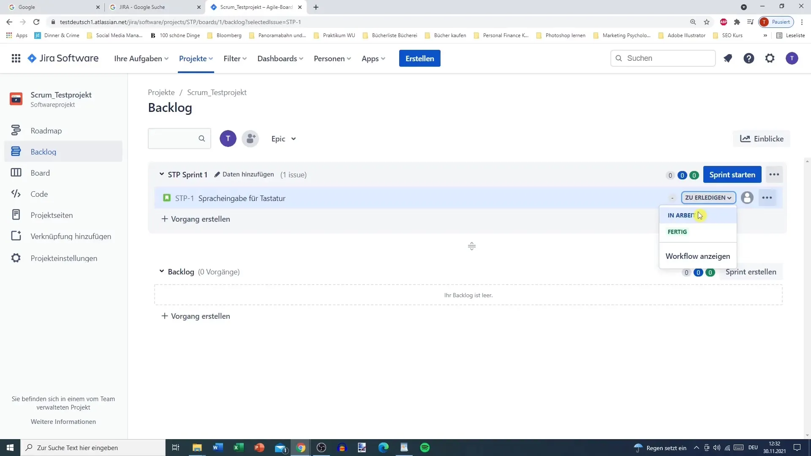Click Scrum_Testprojekt breadcrumb link
This screenshot has width=811, height=456.
pos(217,92)
